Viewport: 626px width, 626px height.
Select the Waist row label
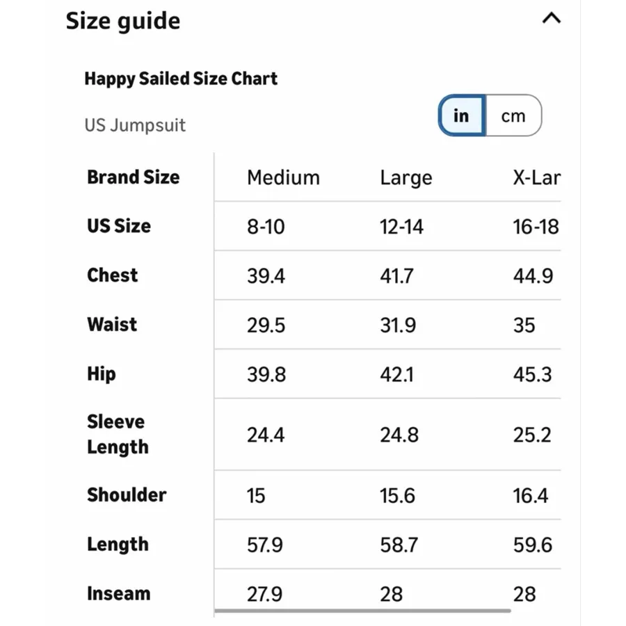click(x=112, y=324)
